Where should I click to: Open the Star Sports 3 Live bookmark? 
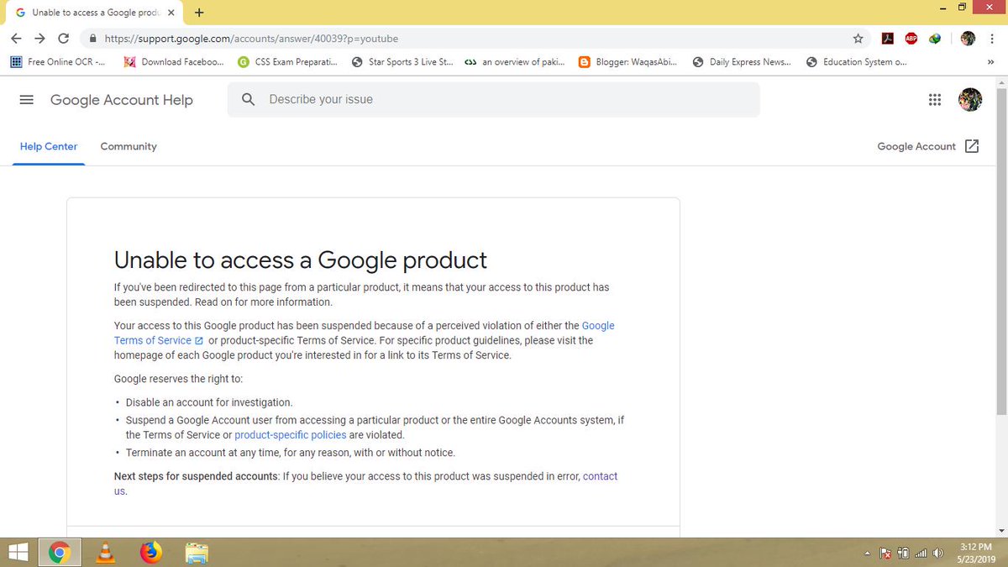[x=402, y=62]
